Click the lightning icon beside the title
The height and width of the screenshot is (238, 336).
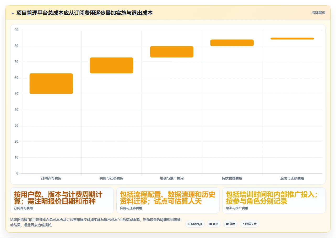(x=12, y=13)
